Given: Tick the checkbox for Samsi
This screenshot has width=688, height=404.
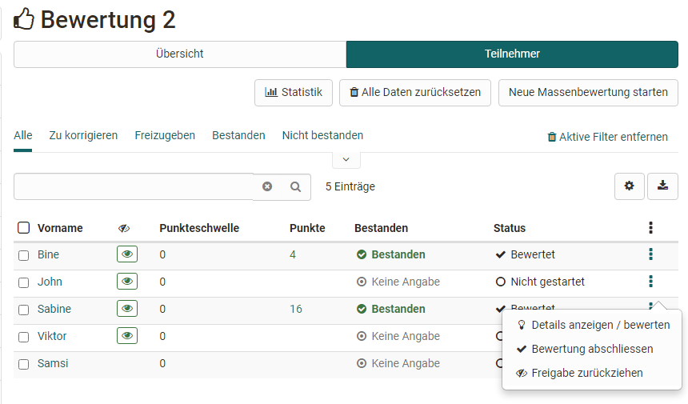Looking at the screenshot, I should click(x=24, y=364).
